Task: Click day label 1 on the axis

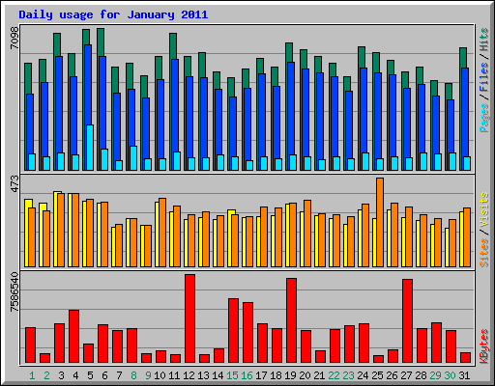Action: [x=32, y=375]
